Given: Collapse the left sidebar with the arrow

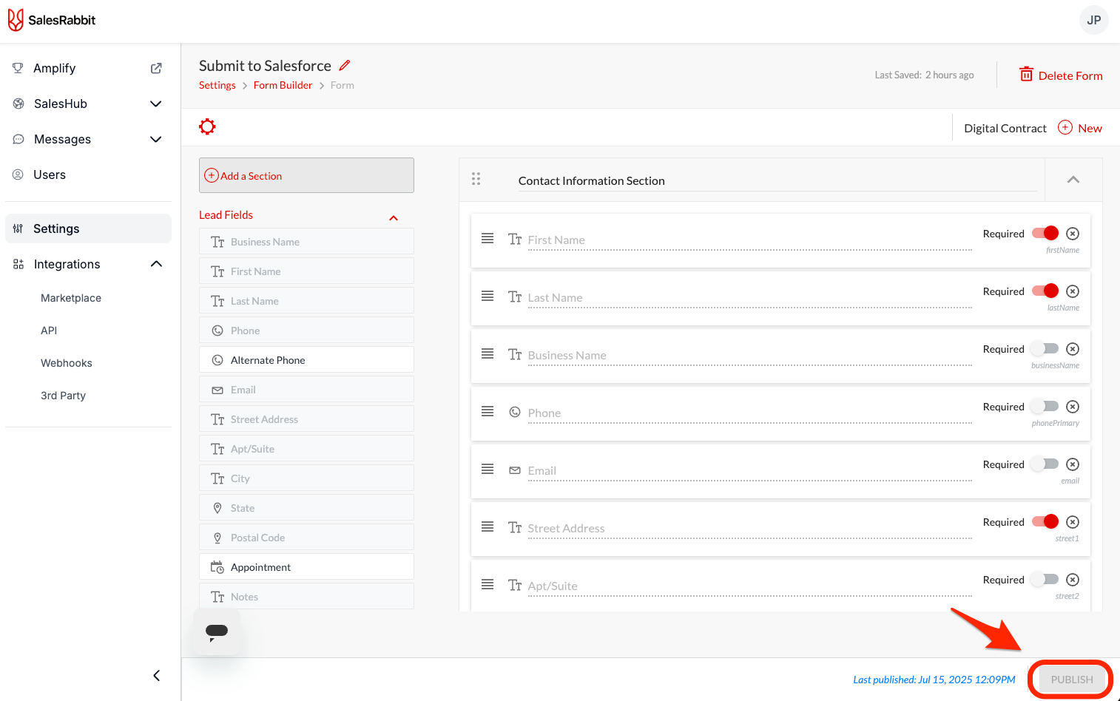Looking at the screenshot, I should (156, 675).
